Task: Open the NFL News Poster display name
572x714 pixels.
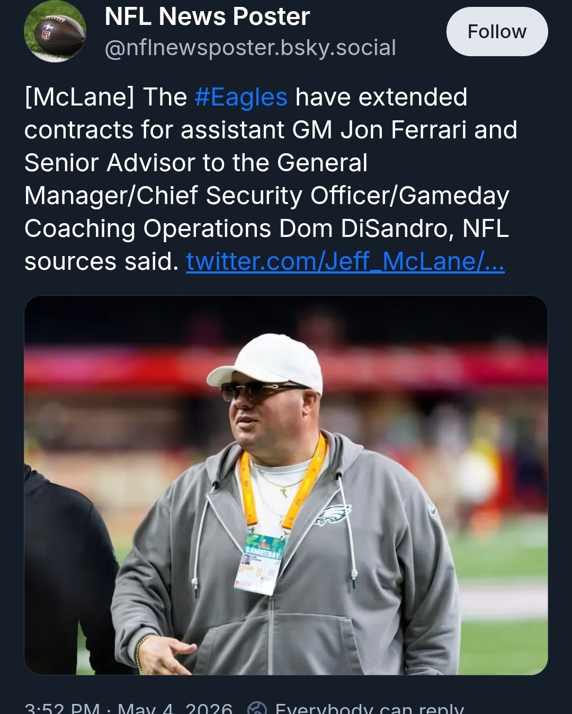Action: 207,16
